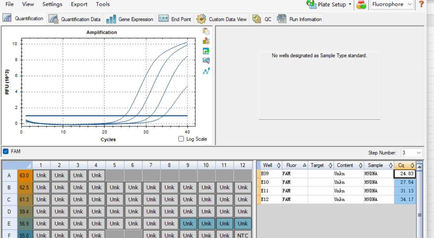Image resolution: width=434 pixels, height=238 pixels.
Task: Select the E11 well row cell
Action: (x=271, y=191)
